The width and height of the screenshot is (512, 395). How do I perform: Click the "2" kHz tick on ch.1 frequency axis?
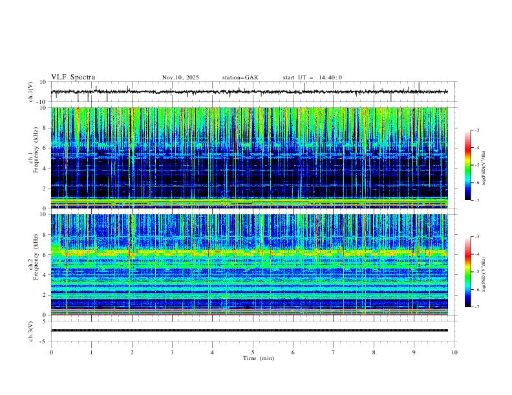45,188
